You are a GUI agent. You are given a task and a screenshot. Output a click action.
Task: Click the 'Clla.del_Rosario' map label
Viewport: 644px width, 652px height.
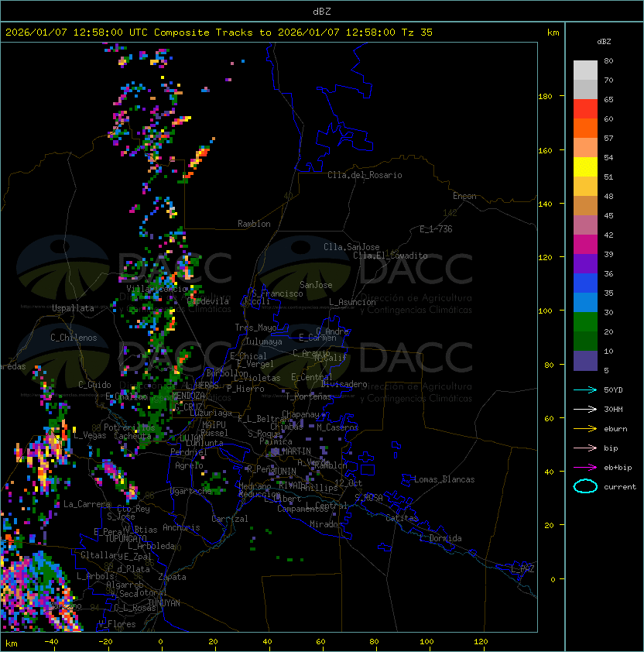(x=365, y=175)
